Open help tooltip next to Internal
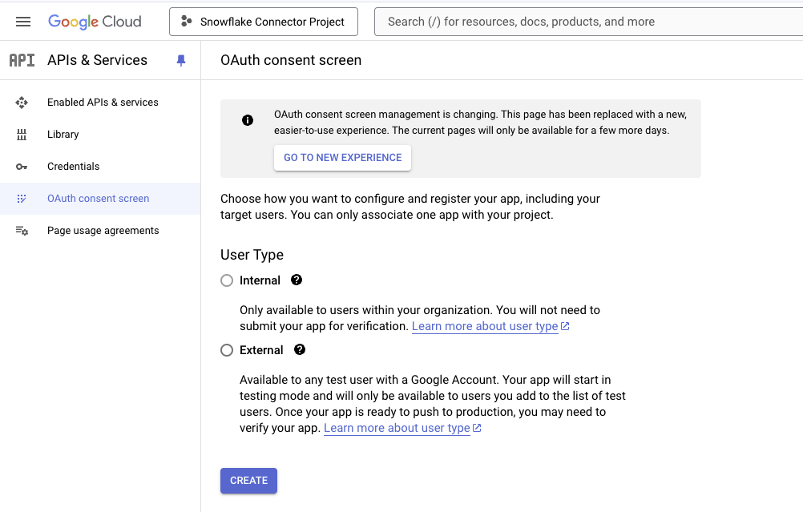 297,280
